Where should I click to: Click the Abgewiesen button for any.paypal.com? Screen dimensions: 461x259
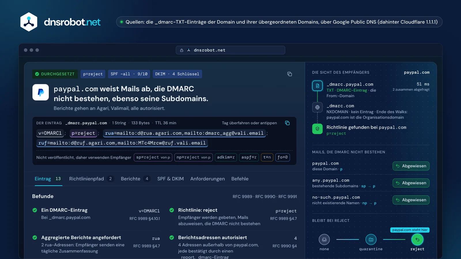point(411,183)
